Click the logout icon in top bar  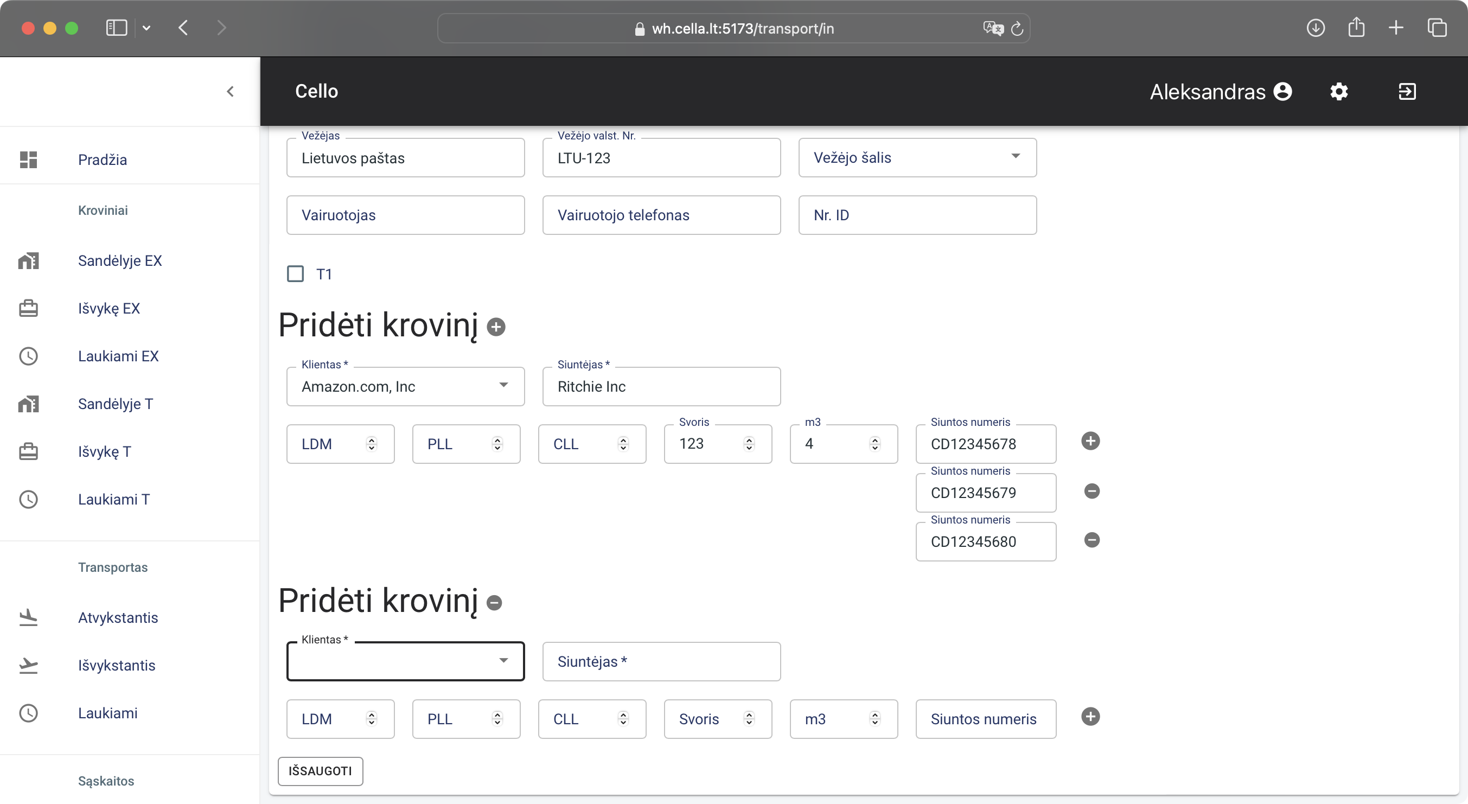(x=1407, y=91)
